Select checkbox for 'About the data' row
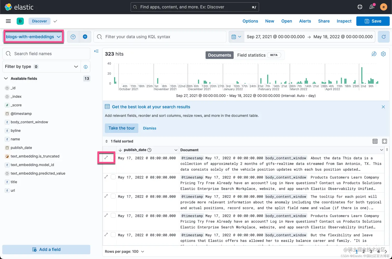 pos(113,158)
